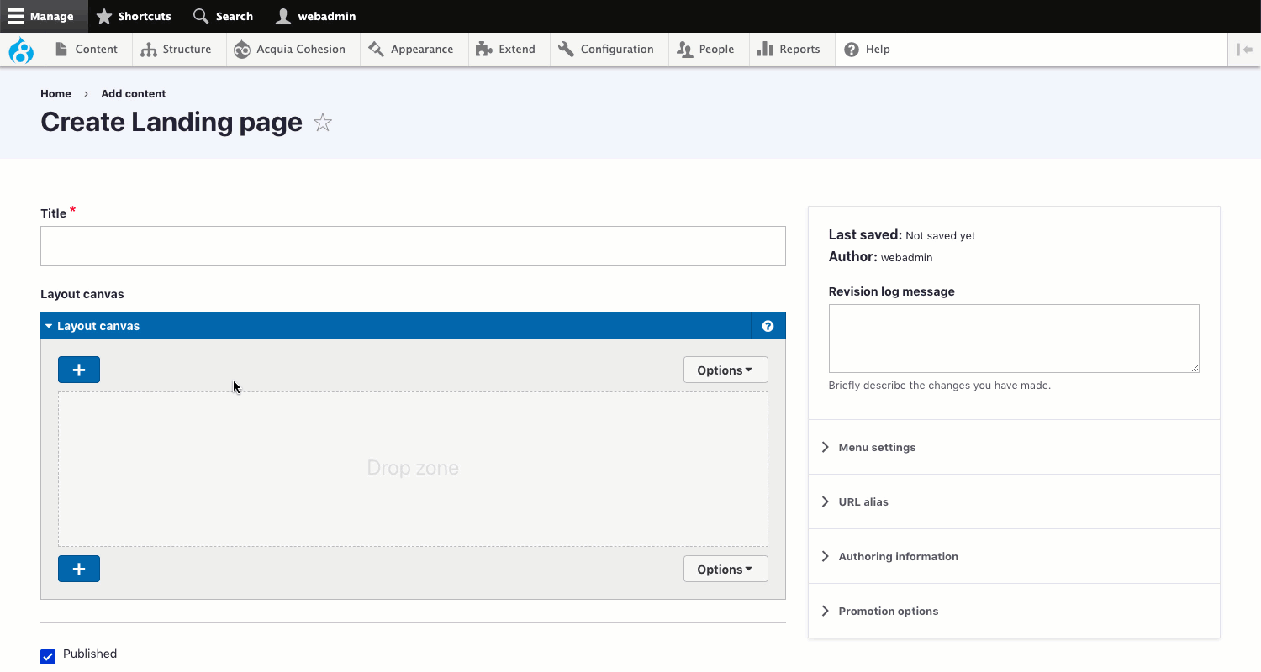
Task: Click the Drupal logo home icon
Action: pyautogui.click(x=21, y=50)
